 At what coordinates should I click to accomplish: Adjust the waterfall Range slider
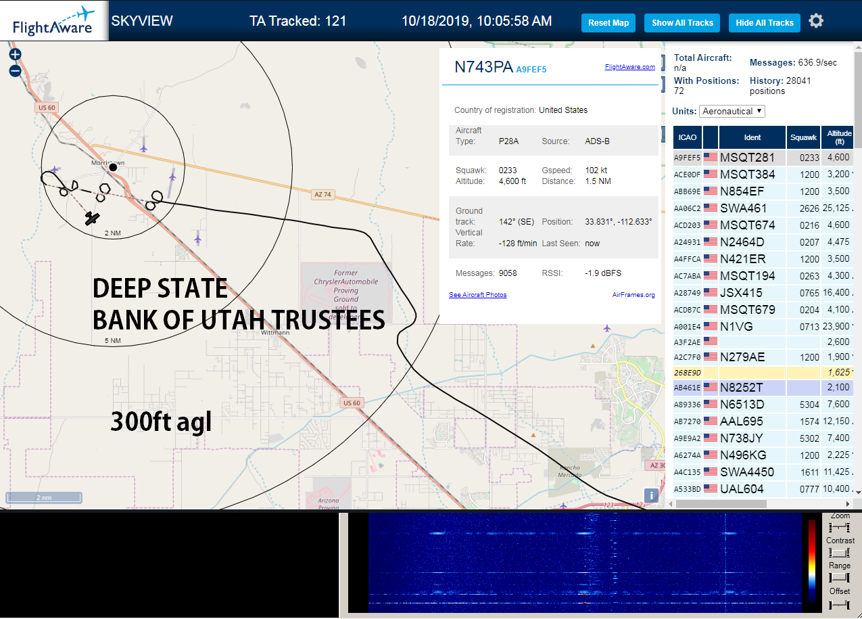point(839,577)
